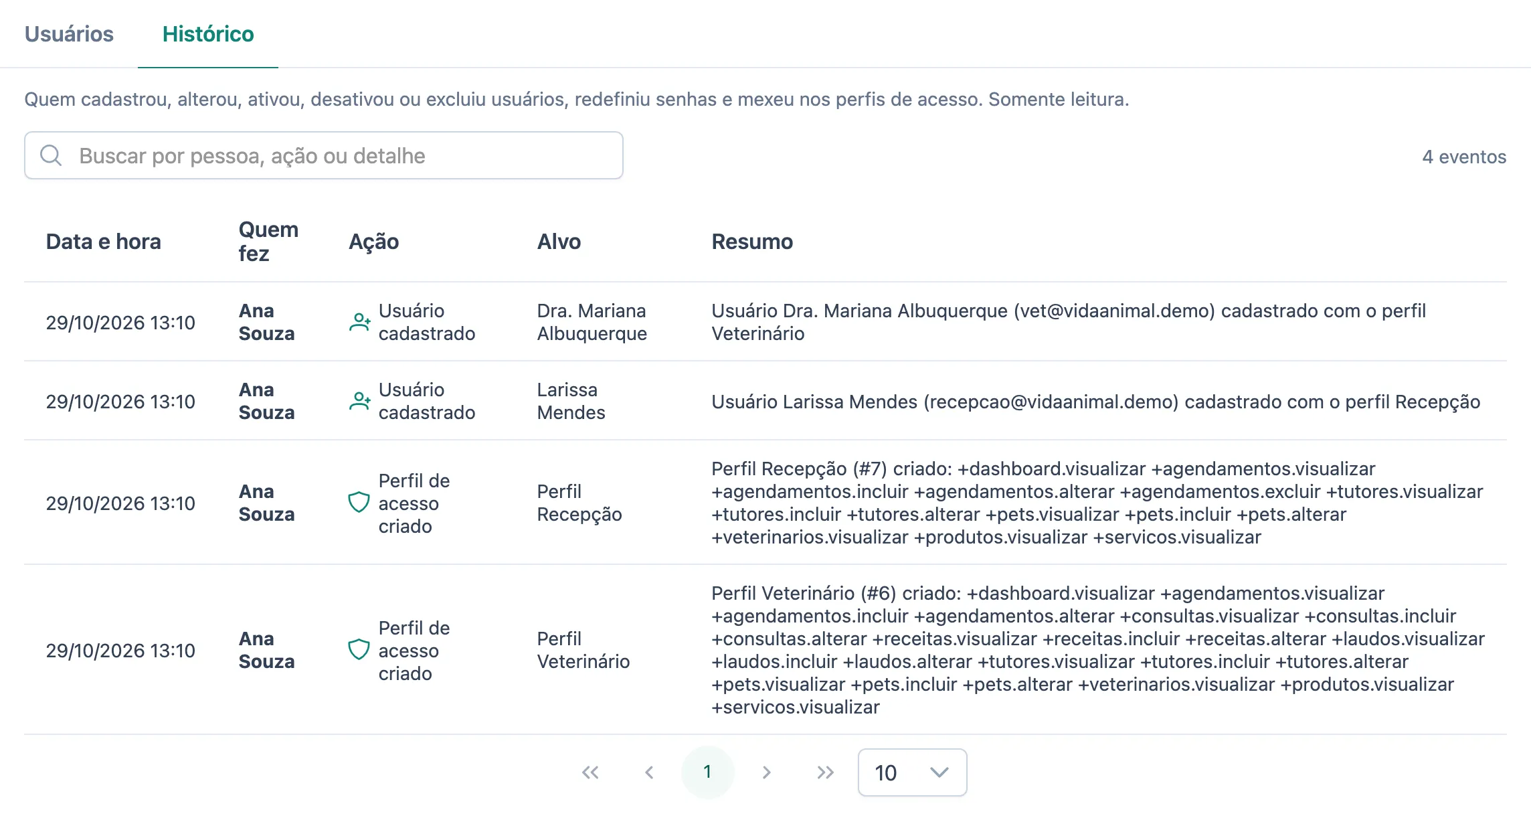
Task: Click the user-add icon in Larissa Mendes row
Action: 360,401
